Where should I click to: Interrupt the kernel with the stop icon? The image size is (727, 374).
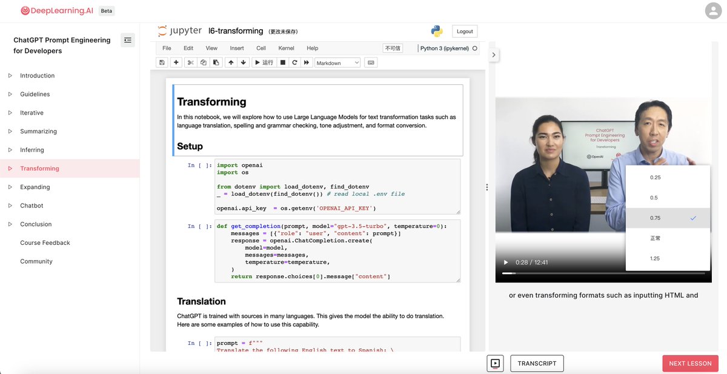[283, 62]
